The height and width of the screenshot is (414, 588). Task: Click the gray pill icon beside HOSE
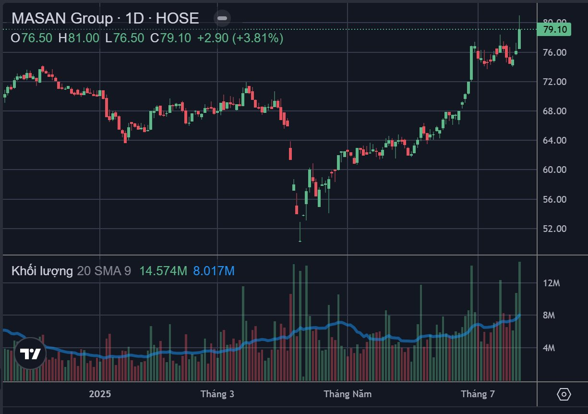[222, 18]
